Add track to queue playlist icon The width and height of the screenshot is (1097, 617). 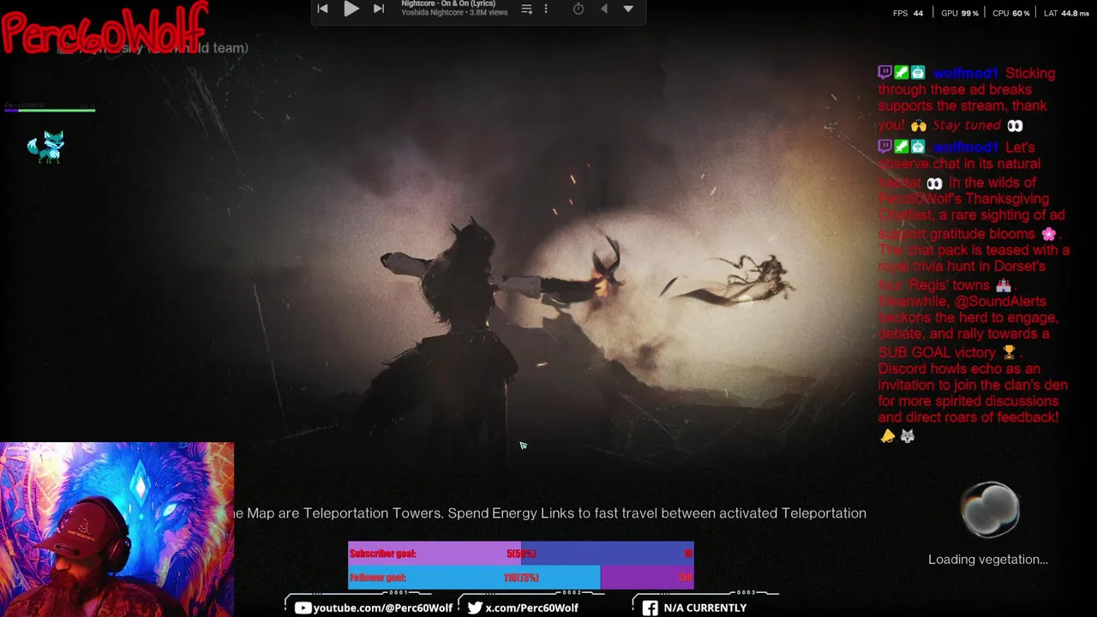tap(527, 9)
